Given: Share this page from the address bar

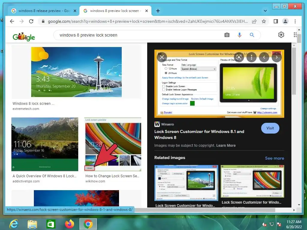Looking at the screenshot, I should (x=254, y=21).
